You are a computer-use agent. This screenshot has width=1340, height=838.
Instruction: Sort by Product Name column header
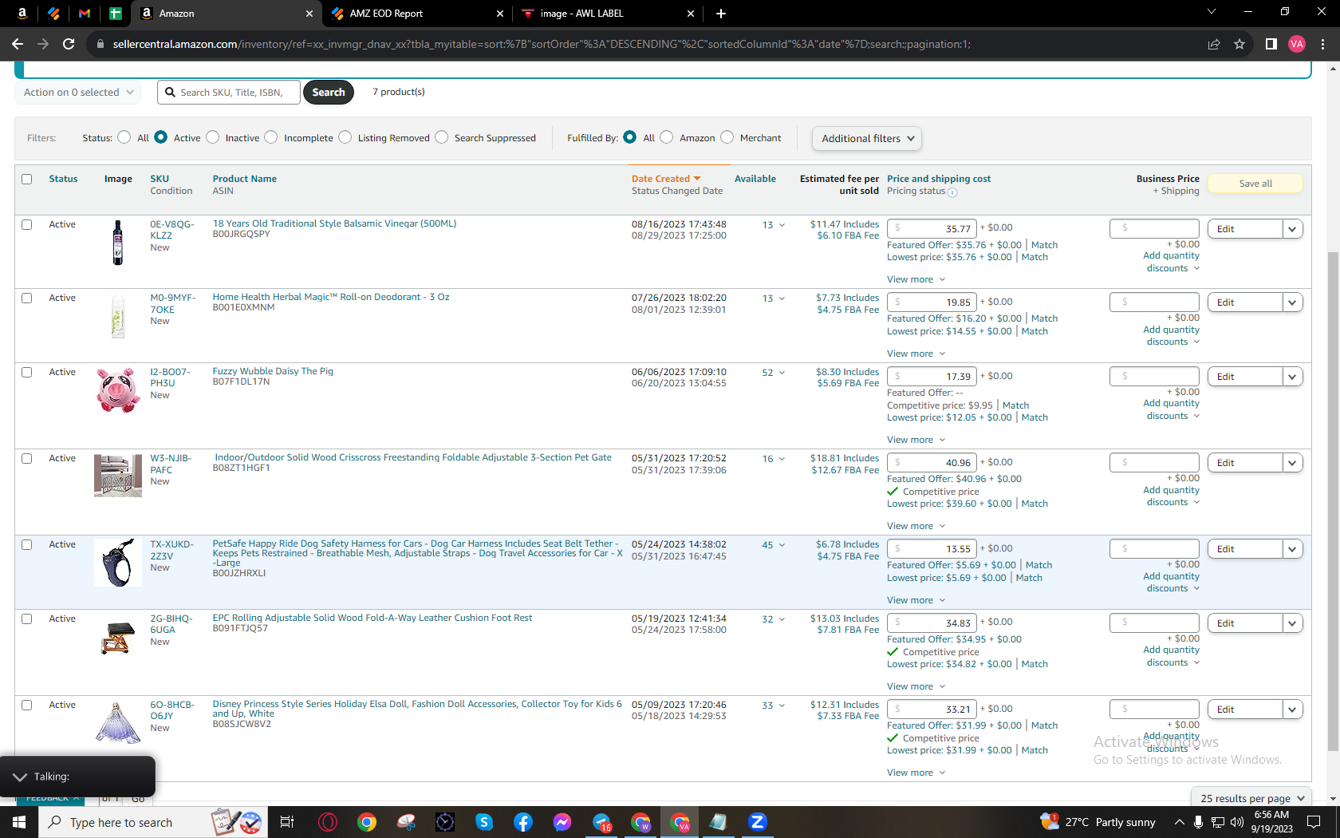pyautogui.click(x=245, y=179)
